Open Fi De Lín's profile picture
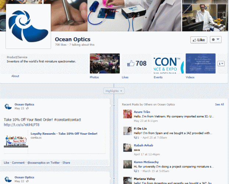229x184 pixels. click(128, 131)
